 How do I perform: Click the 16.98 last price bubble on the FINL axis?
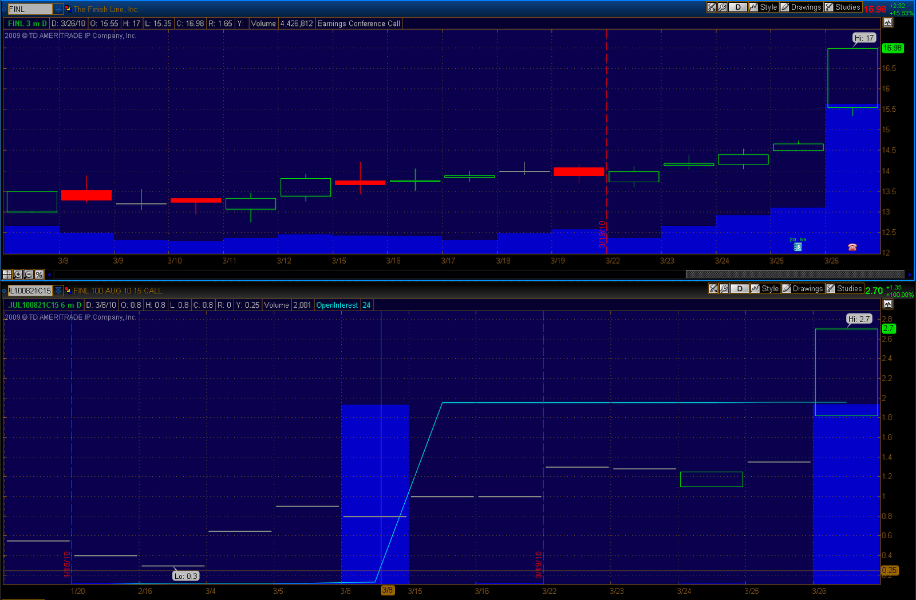893,48
